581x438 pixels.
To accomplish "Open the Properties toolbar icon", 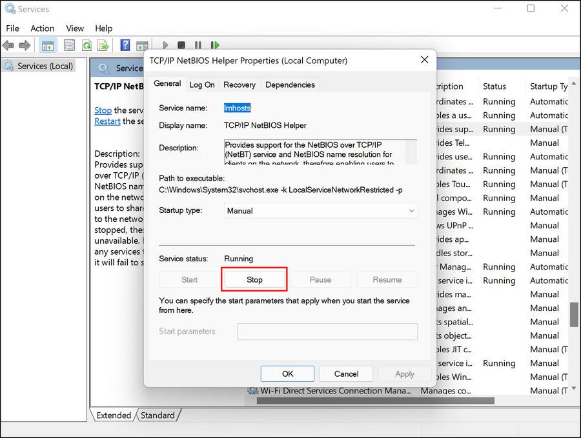I will click(x=69, y=45).
